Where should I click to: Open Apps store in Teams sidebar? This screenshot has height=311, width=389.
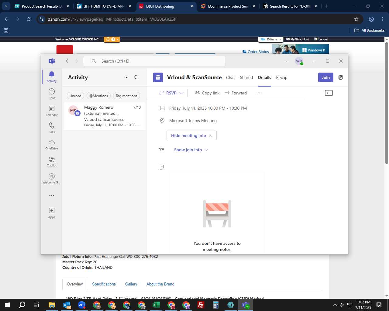coord(52,213)
